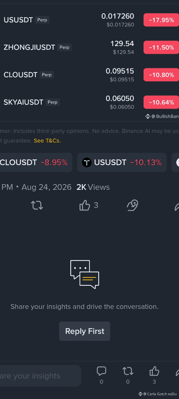Tap the USUSDT coin logo in the chip
This screenshot has width=179, height=399.
[x=87, y=162]
